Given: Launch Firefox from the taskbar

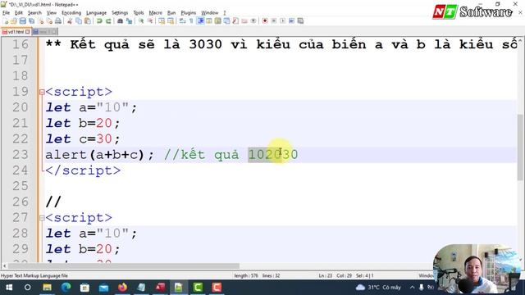Looking at the screenshot, I should click(x=122, y=288).
